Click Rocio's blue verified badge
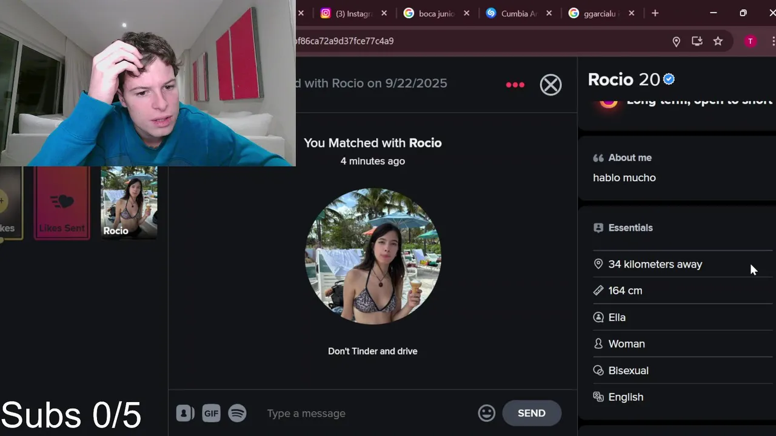This screenshot has height=436, width=776. (x=669, y=79)
